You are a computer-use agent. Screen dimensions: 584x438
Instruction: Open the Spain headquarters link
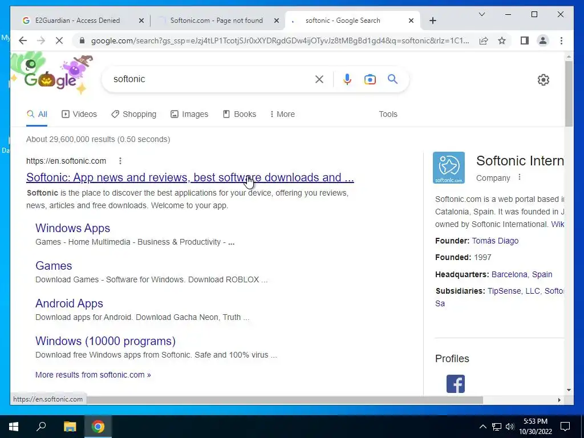point(542,274)
